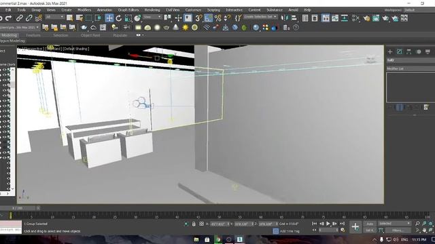Open the Render Setup icon
The width and height of the screenshot is (435, 244).
point(366,18)
